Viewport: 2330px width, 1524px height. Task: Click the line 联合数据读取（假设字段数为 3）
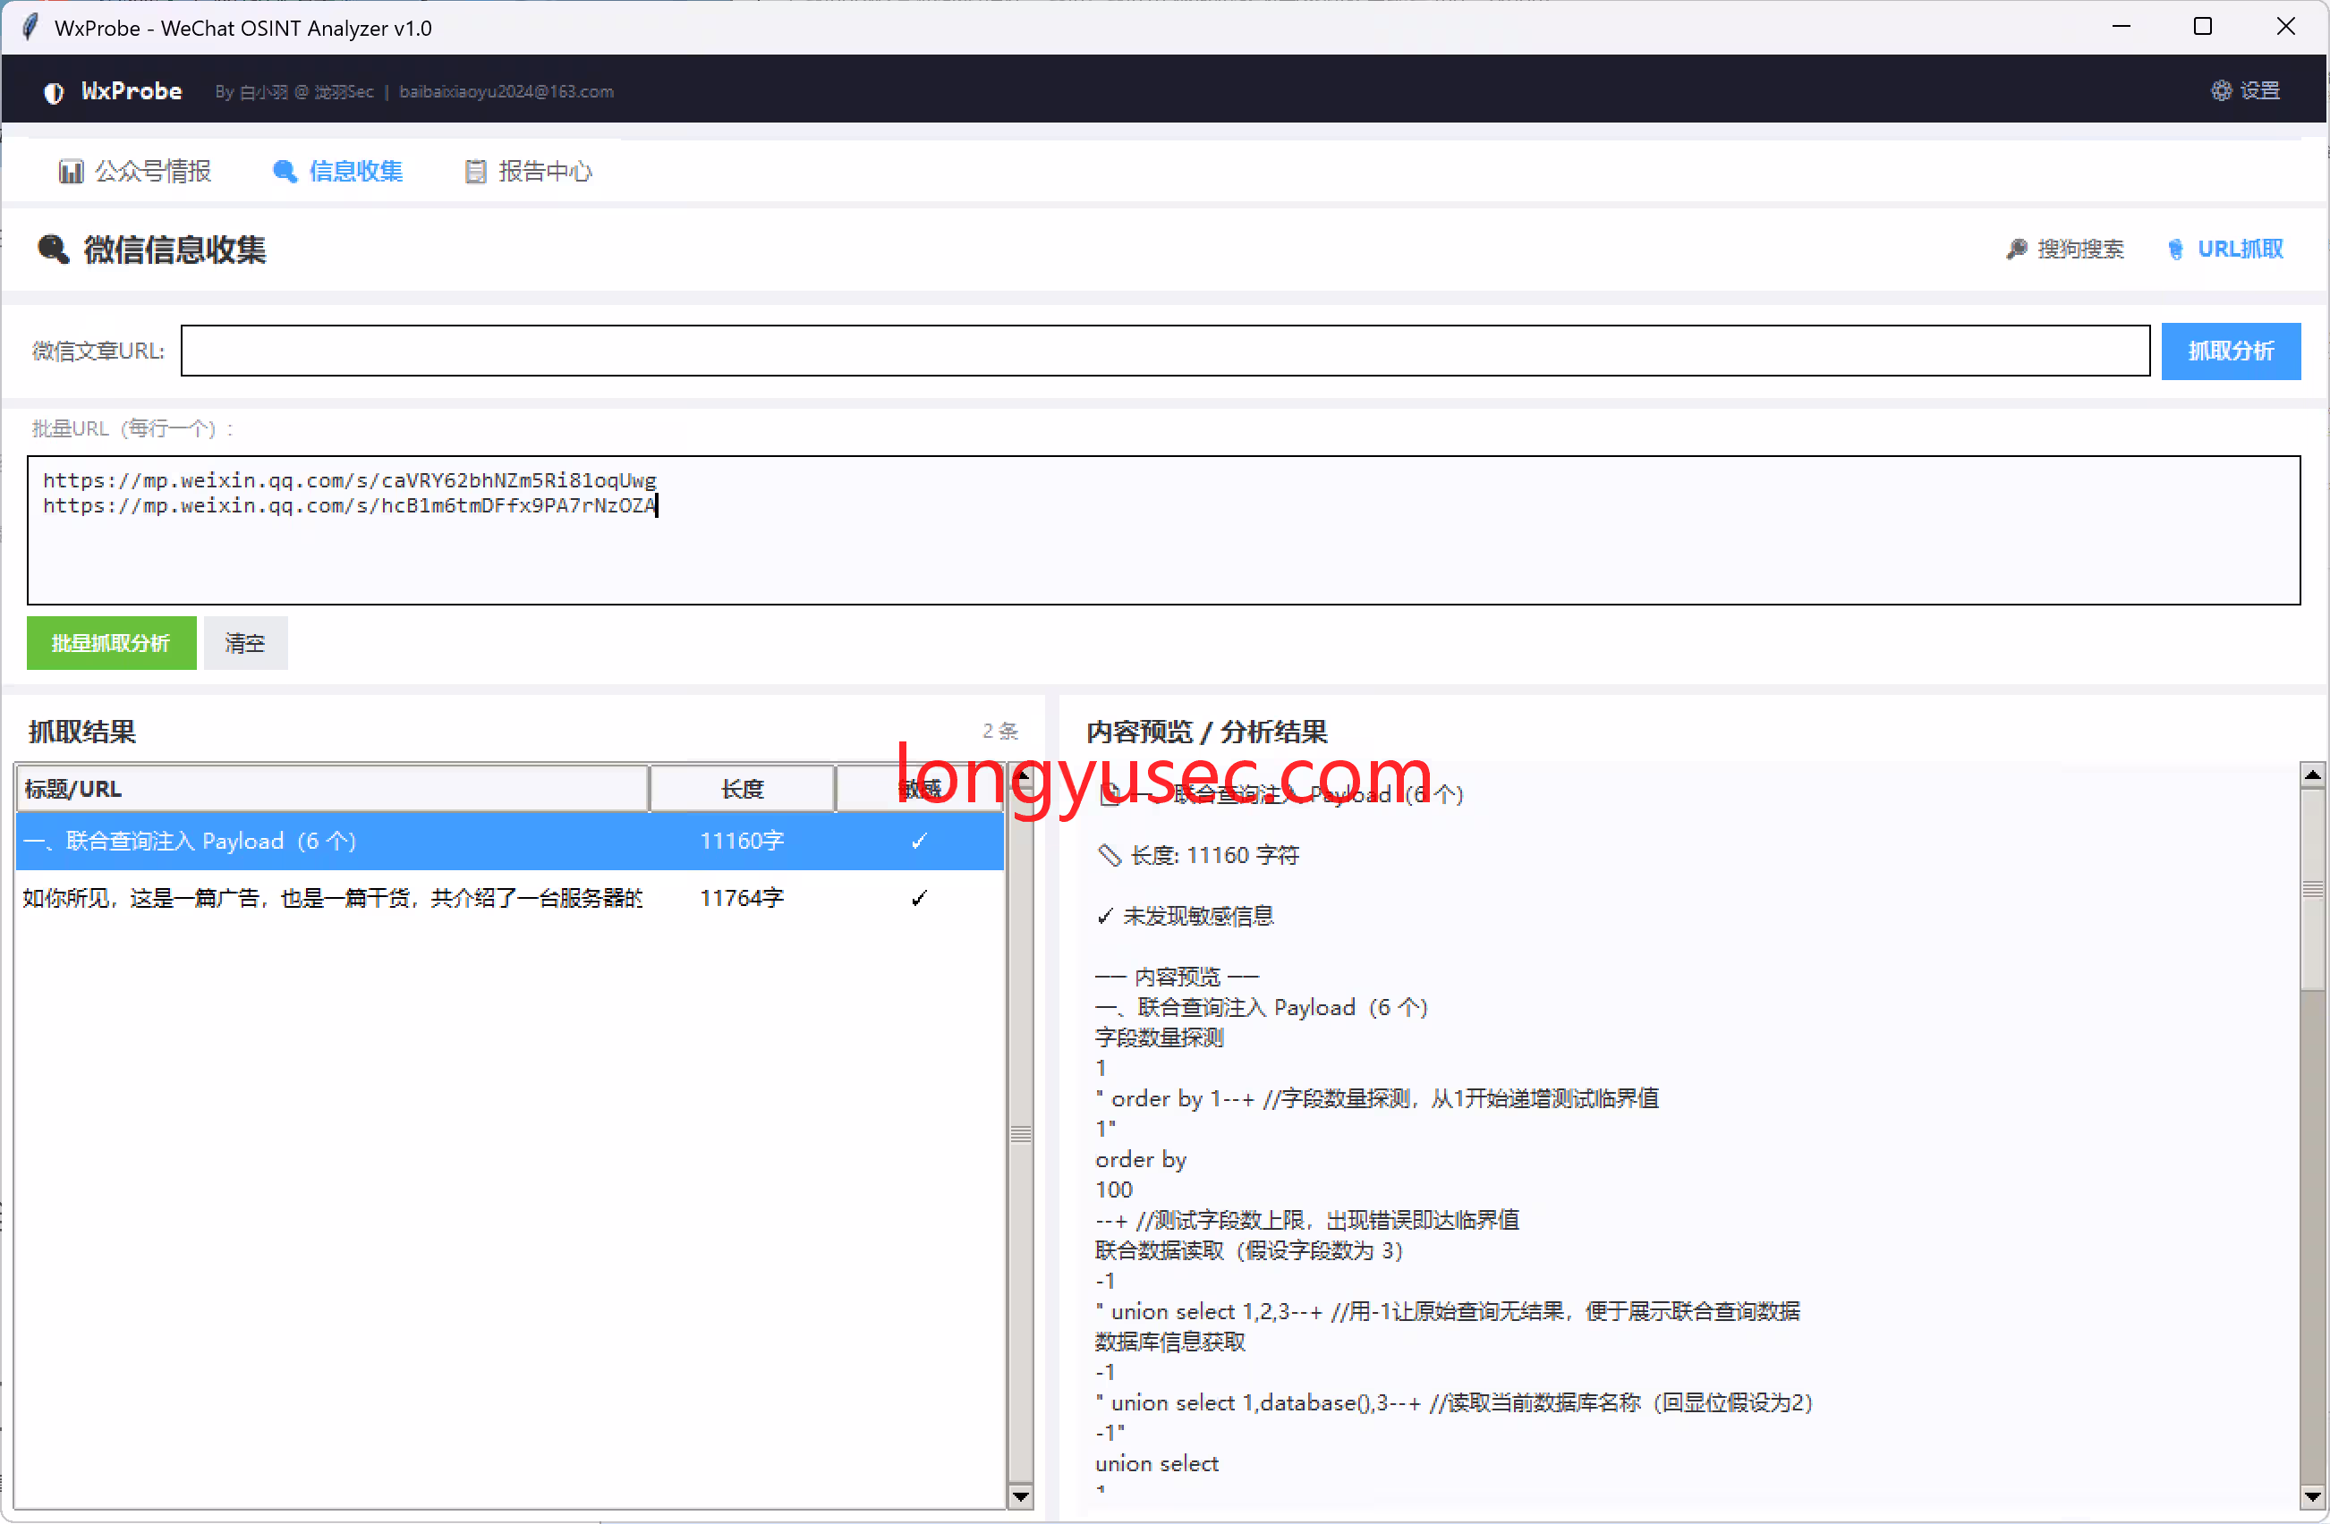coord(1249,1251)
